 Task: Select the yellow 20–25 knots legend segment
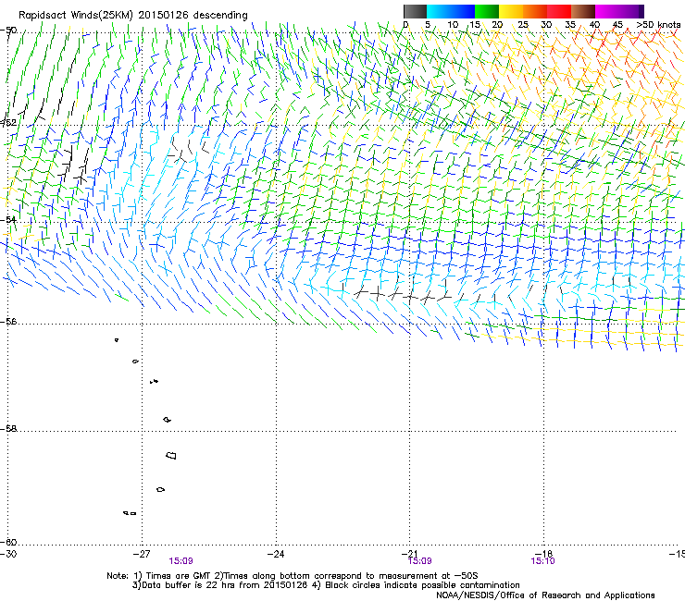[x=511, y=11]
